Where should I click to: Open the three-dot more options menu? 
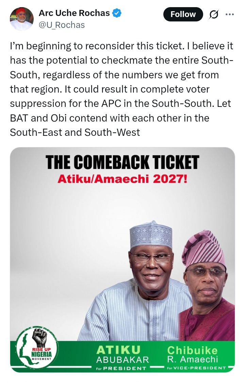click(x=230, y=14)
